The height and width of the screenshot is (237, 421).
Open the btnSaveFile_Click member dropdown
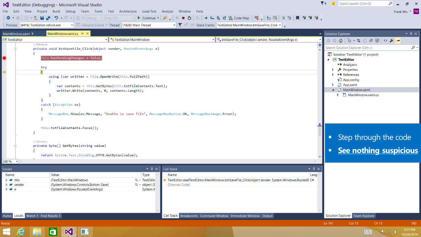coord(320,39)
